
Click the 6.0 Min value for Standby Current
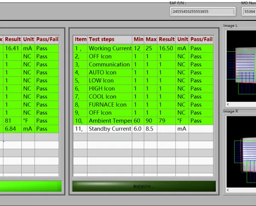tap(138, 129)
